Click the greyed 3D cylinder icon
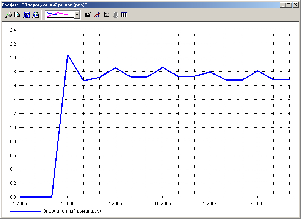This screenshot has height=219, width=301. point(115,15)
